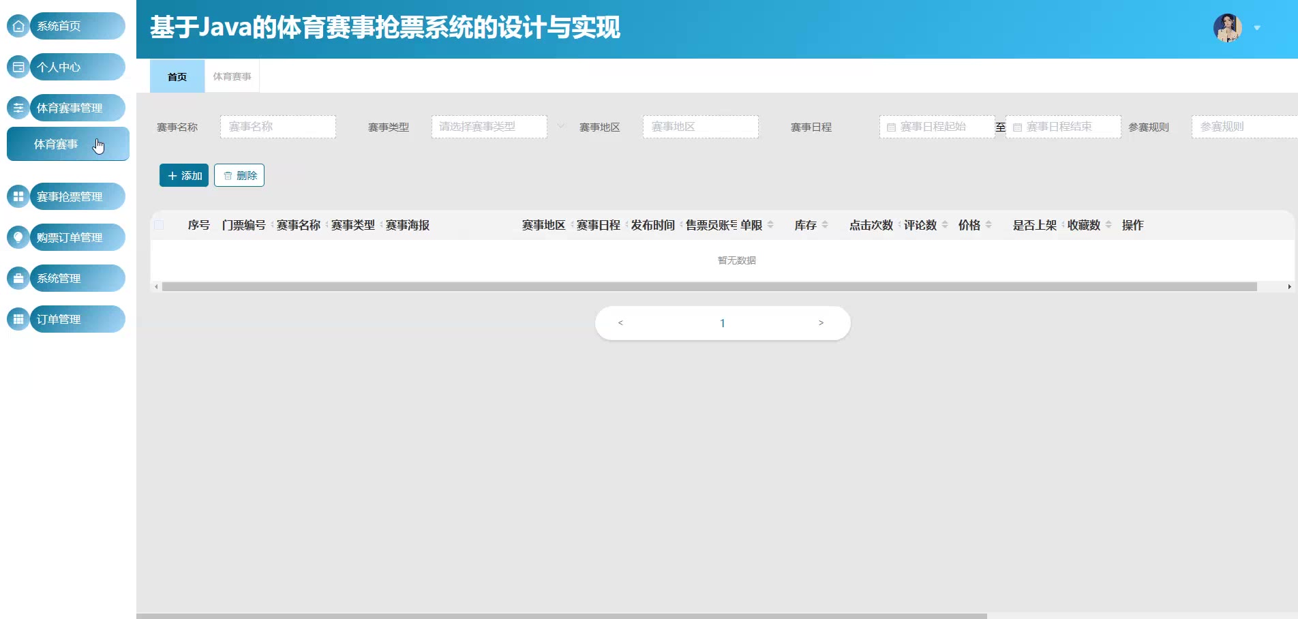Click the table horizontal scrollbar
The height and width of the screenshot is (619, 1298).
point(709,287)
